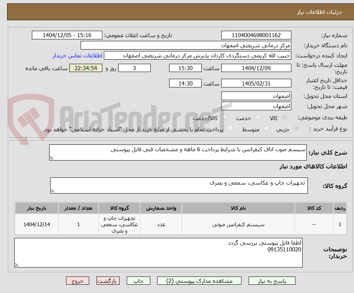Click the گروه کالا table column header

pyautogui.click(x=119, y=208)
